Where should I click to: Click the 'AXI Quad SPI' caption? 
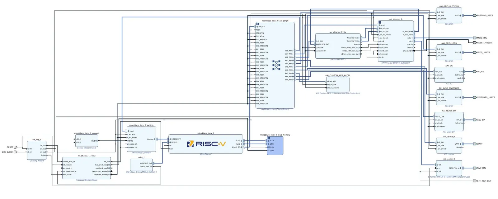coord(449,132)
